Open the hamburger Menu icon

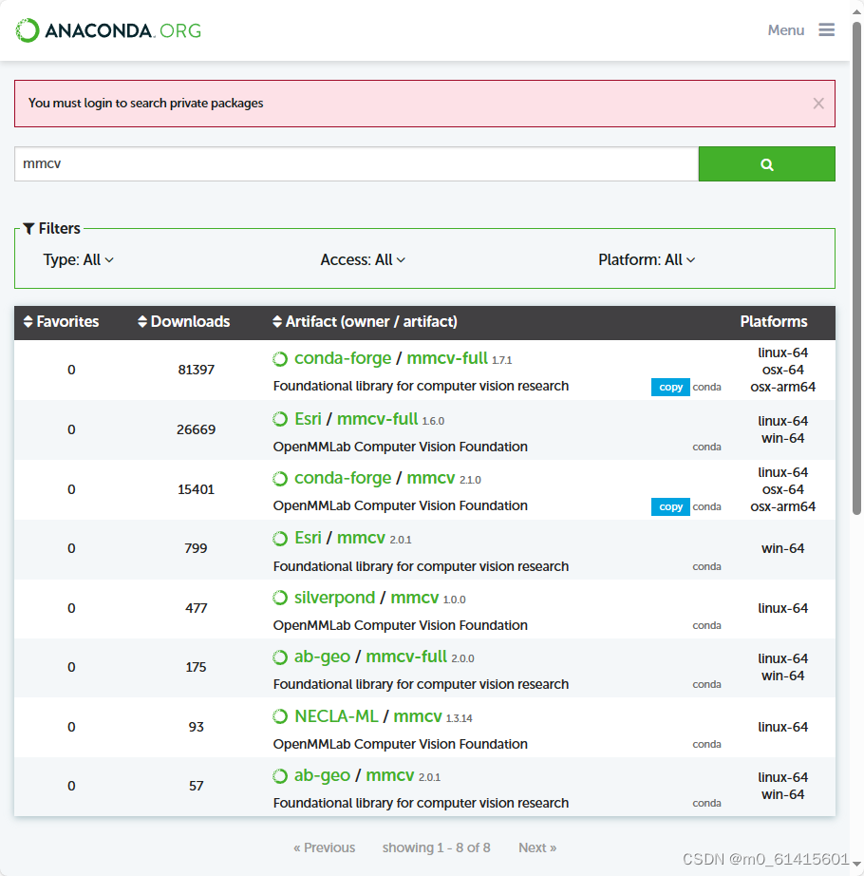coord(827,29)
